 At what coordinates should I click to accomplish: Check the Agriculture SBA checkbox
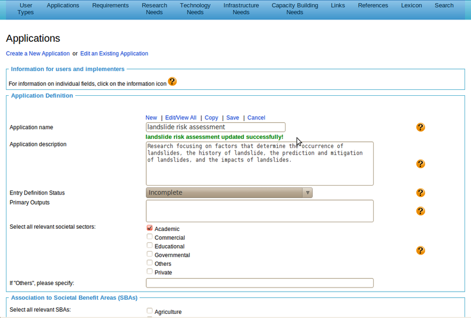[150, 311]
